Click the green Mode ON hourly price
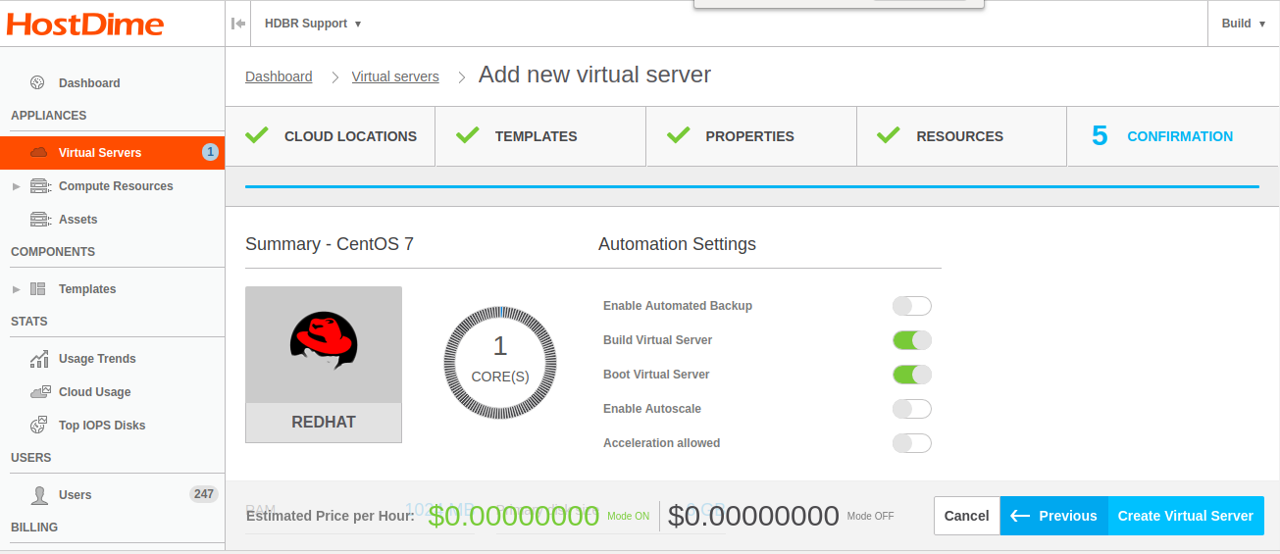This screenshot has height=554, width=1280. click(x=514, y=516)
